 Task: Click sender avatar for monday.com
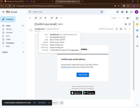point(31,30)
